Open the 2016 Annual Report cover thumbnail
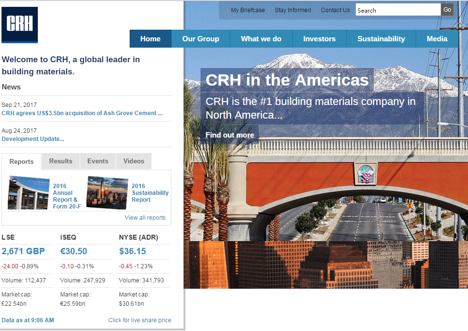This screenshot has width=468, height=331. coord(29,192)
